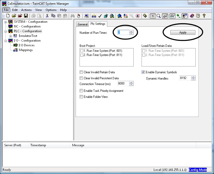
Task: Click the Copy toolbar icon
Action: point(53,16)
